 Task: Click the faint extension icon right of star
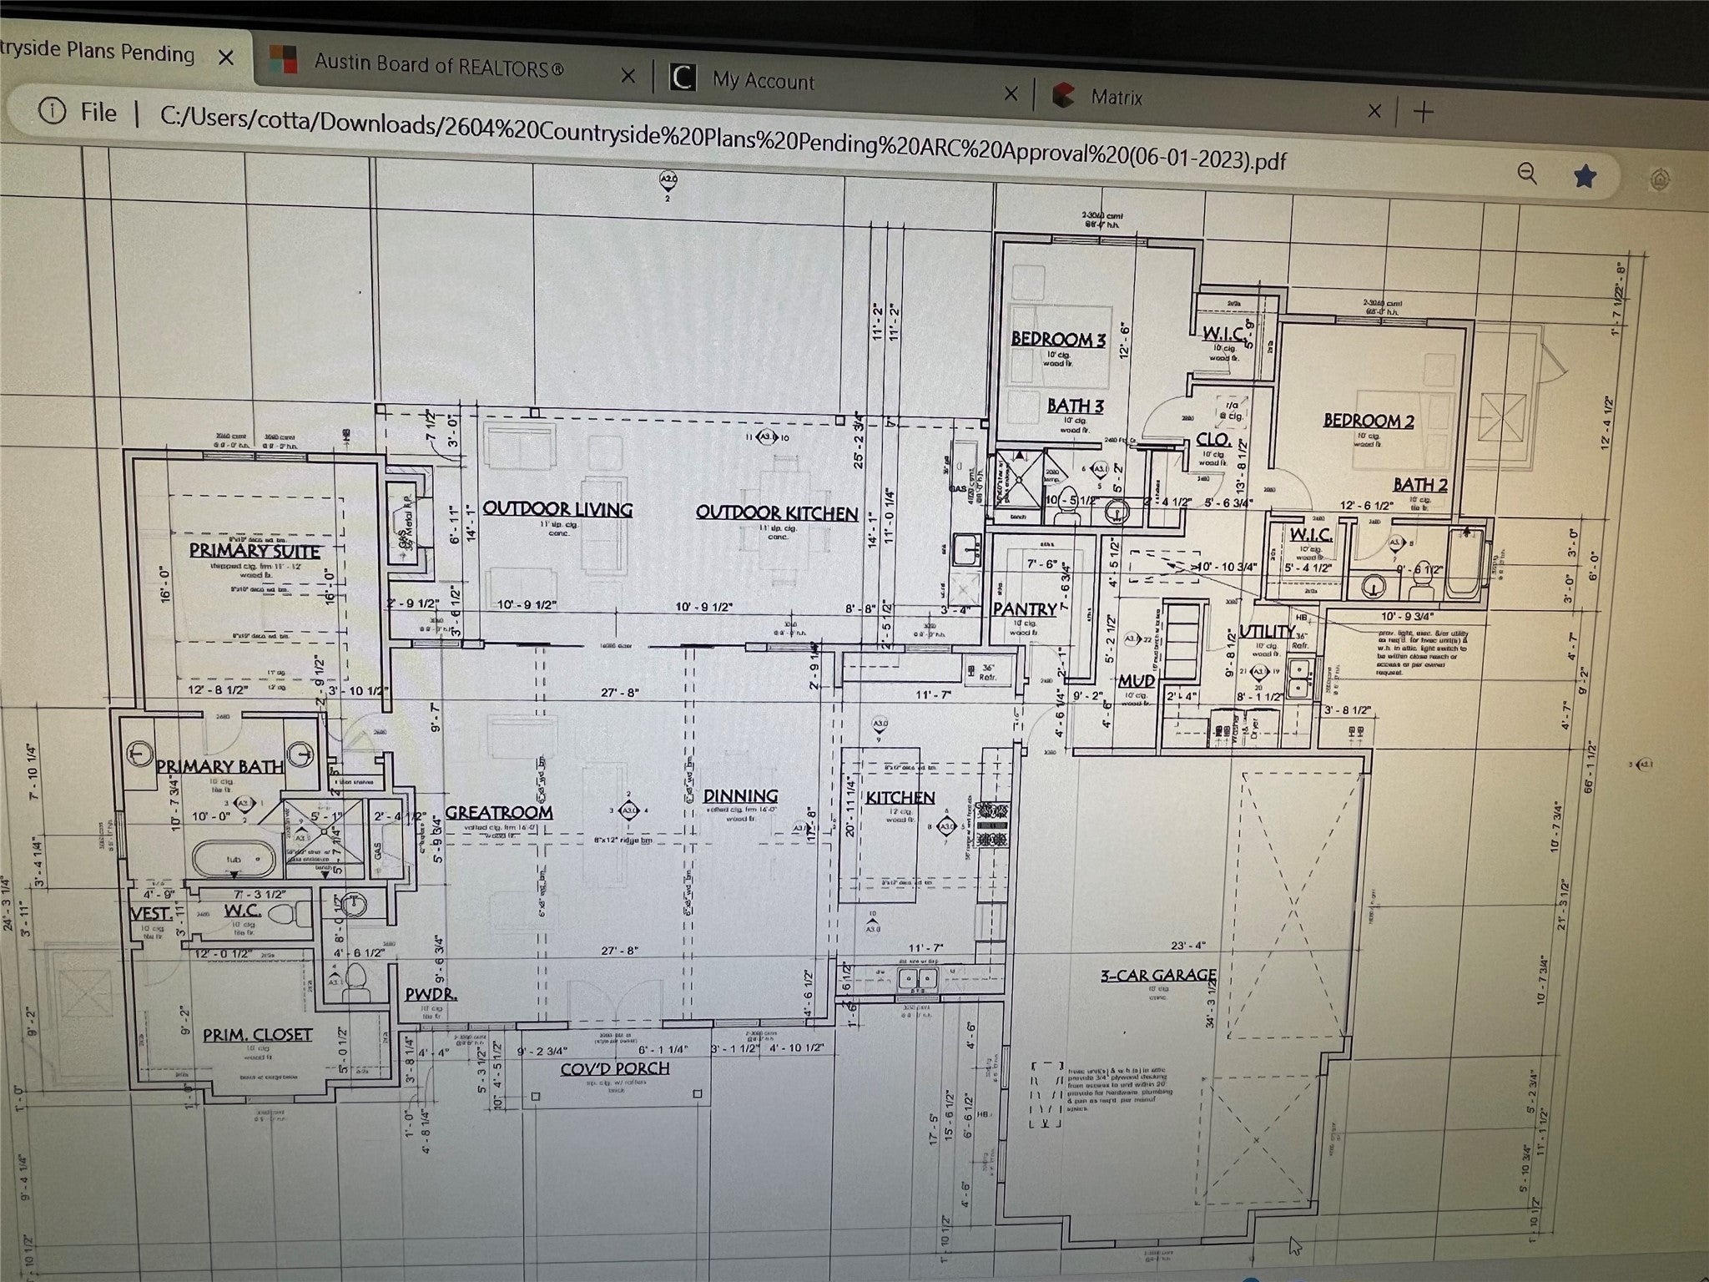click(x=1659, y=179)
